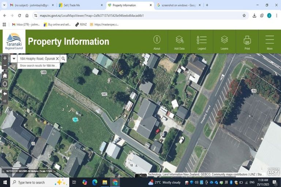The width and height of the screenshot is (281, 187).
Task: Click the 18B parcel label
Action: pyautogui.click(x=44, y=72)
